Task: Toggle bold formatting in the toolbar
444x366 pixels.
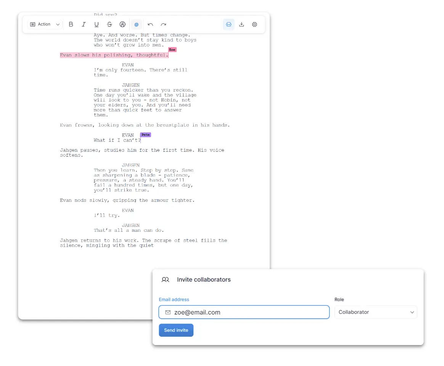Action: click(71, 24)
